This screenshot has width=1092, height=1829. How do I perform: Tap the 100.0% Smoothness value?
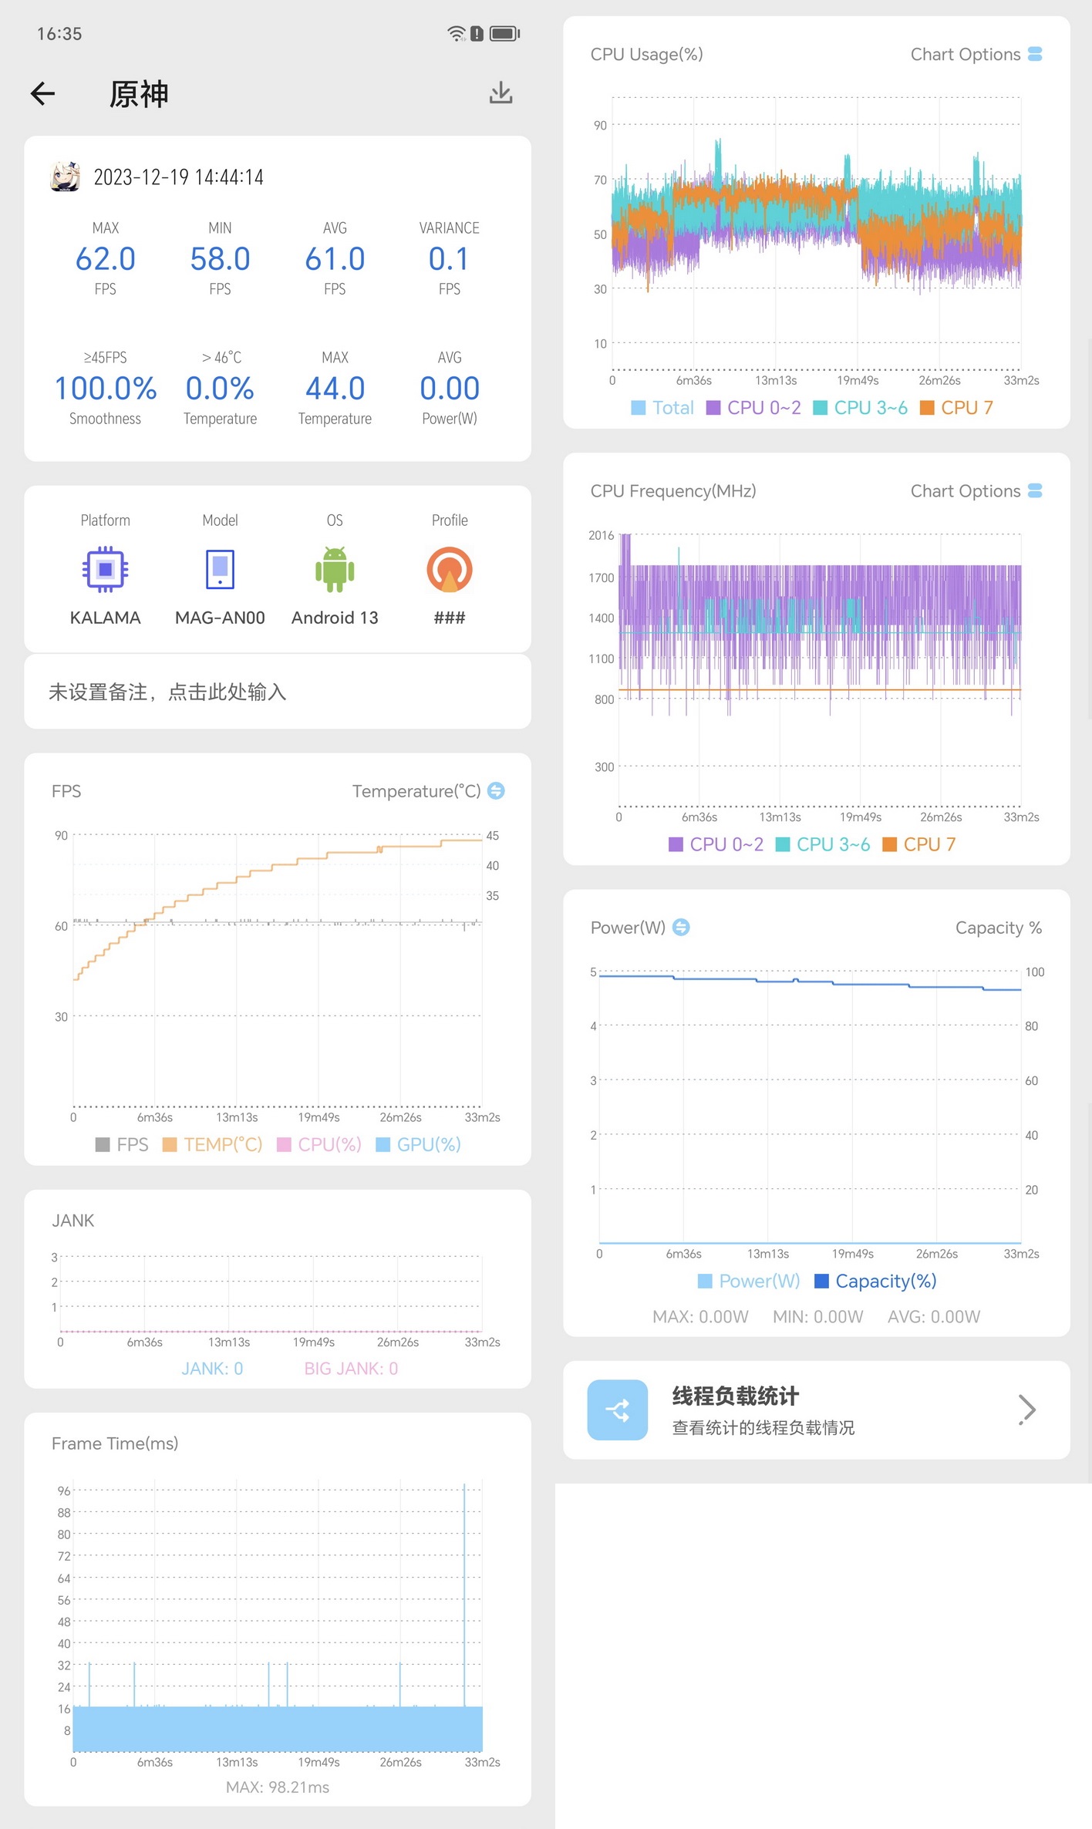pyautogui.click(x=106, y=388)
